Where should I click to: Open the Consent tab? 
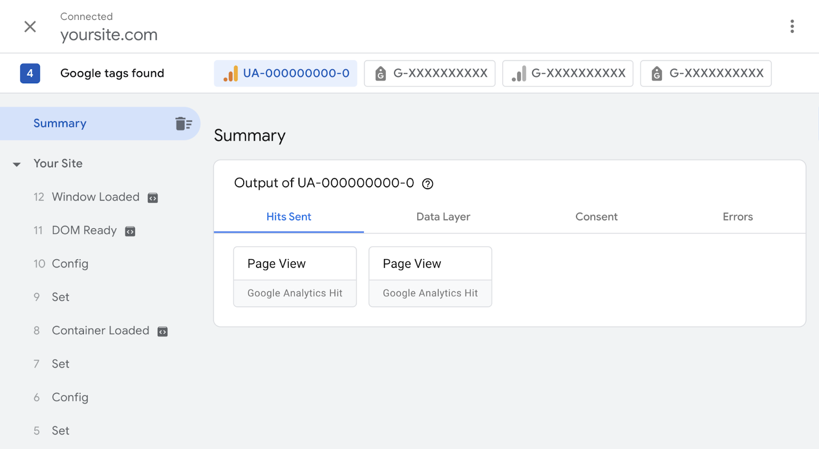coord(596,217)
